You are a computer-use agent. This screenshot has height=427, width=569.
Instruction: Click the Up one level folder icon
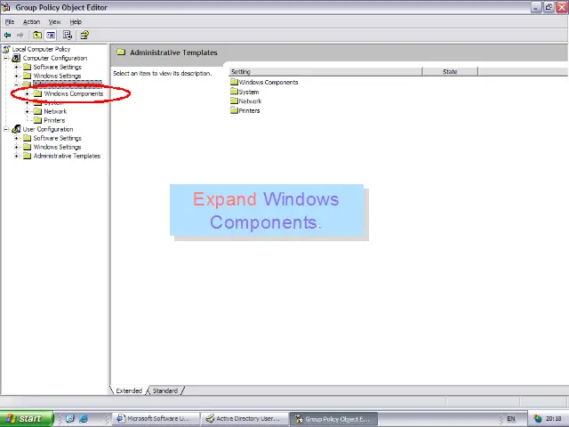(x=37, y=36)
